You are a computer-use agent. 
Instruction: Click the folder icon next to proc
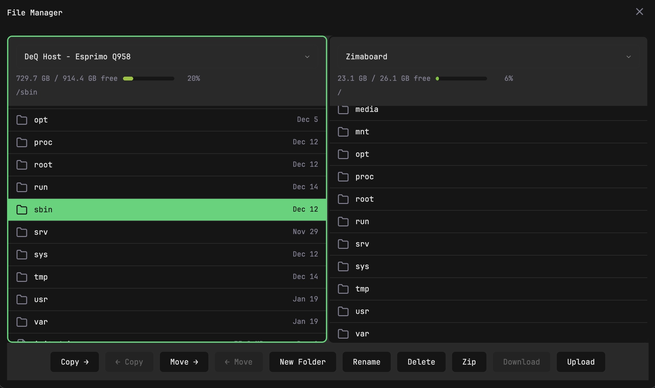point(22,142)
